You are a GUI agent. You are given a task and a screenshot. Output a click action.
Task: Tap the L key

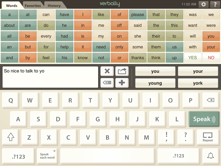coord(177,119)
